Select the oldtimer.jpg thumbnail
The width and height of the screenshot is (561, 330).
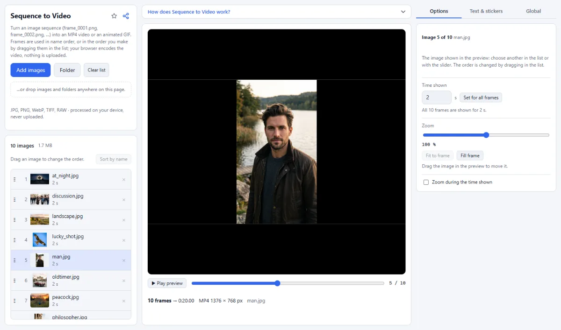coord(40,281)
